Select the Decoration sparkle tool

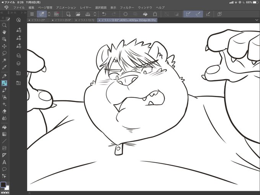click(x=4, y=104)
